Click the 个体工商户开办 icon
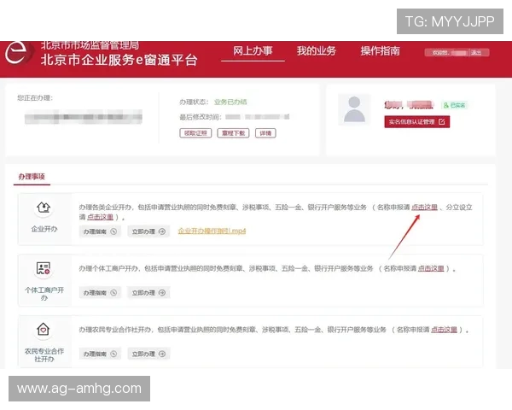This screenshot has height=410, width=512. pyautogui.click(x=44, y=269)
